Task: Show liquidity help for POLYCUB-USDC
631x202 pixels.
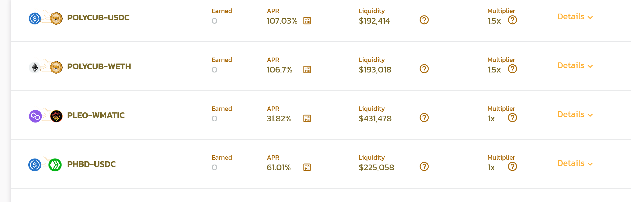Action: tap(424, 20)
